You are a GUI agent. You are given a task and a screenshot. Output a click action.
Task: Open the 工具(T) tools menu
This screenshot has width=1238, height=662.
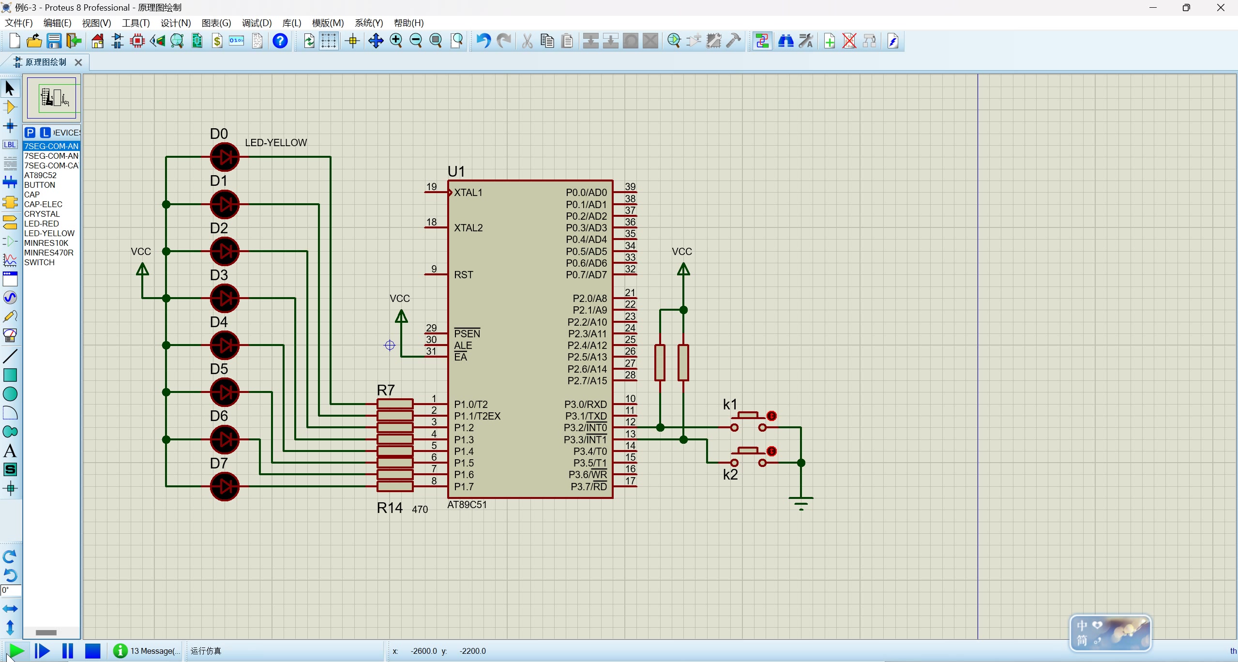click(x=136, y=23)
